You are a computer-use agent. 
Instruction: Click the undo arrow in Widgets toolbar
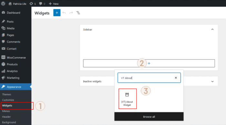pyautogui.click(x=64, y=13)
